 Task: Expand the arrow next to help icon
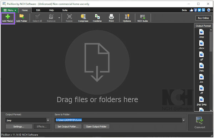[x=212, y=10]
